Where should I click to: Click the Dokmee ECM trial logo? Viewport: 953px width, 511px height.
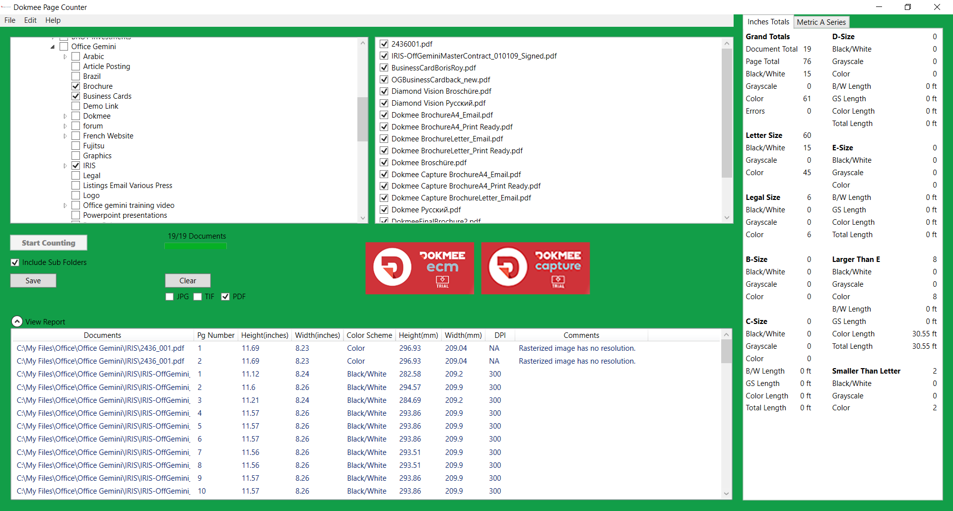(x=419, y=268)
